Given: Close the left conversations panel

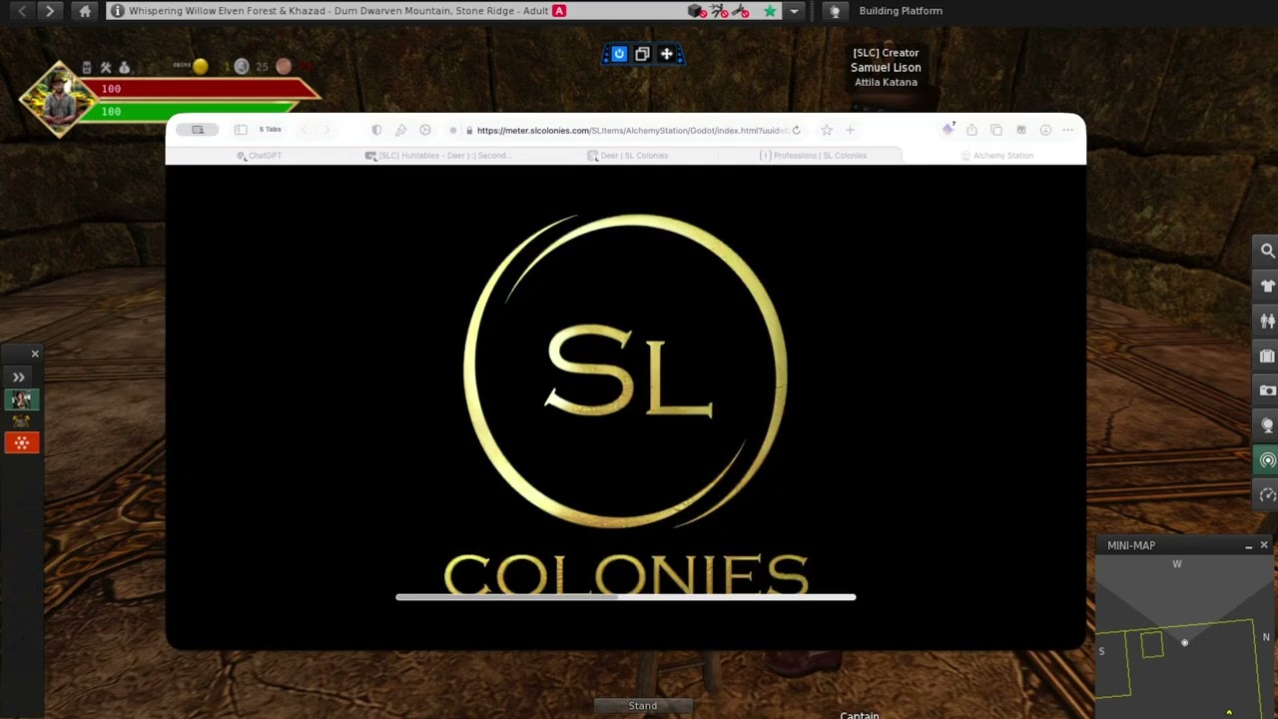Looking at the screenshot, I should click(35, 354).
